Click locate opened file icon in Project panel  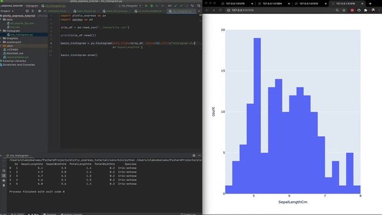pos(27,11)
